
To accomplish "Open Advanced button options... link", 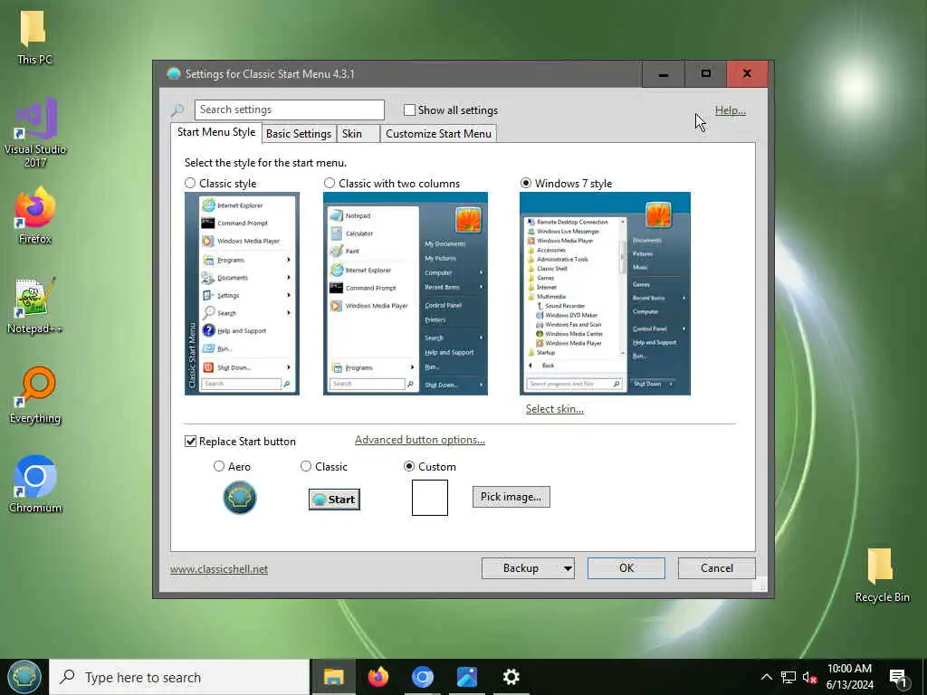I will (420, 440).
